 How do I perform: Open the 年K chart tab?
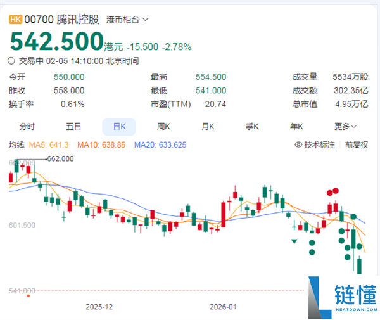pyautogui.click(x=296, y=127)
